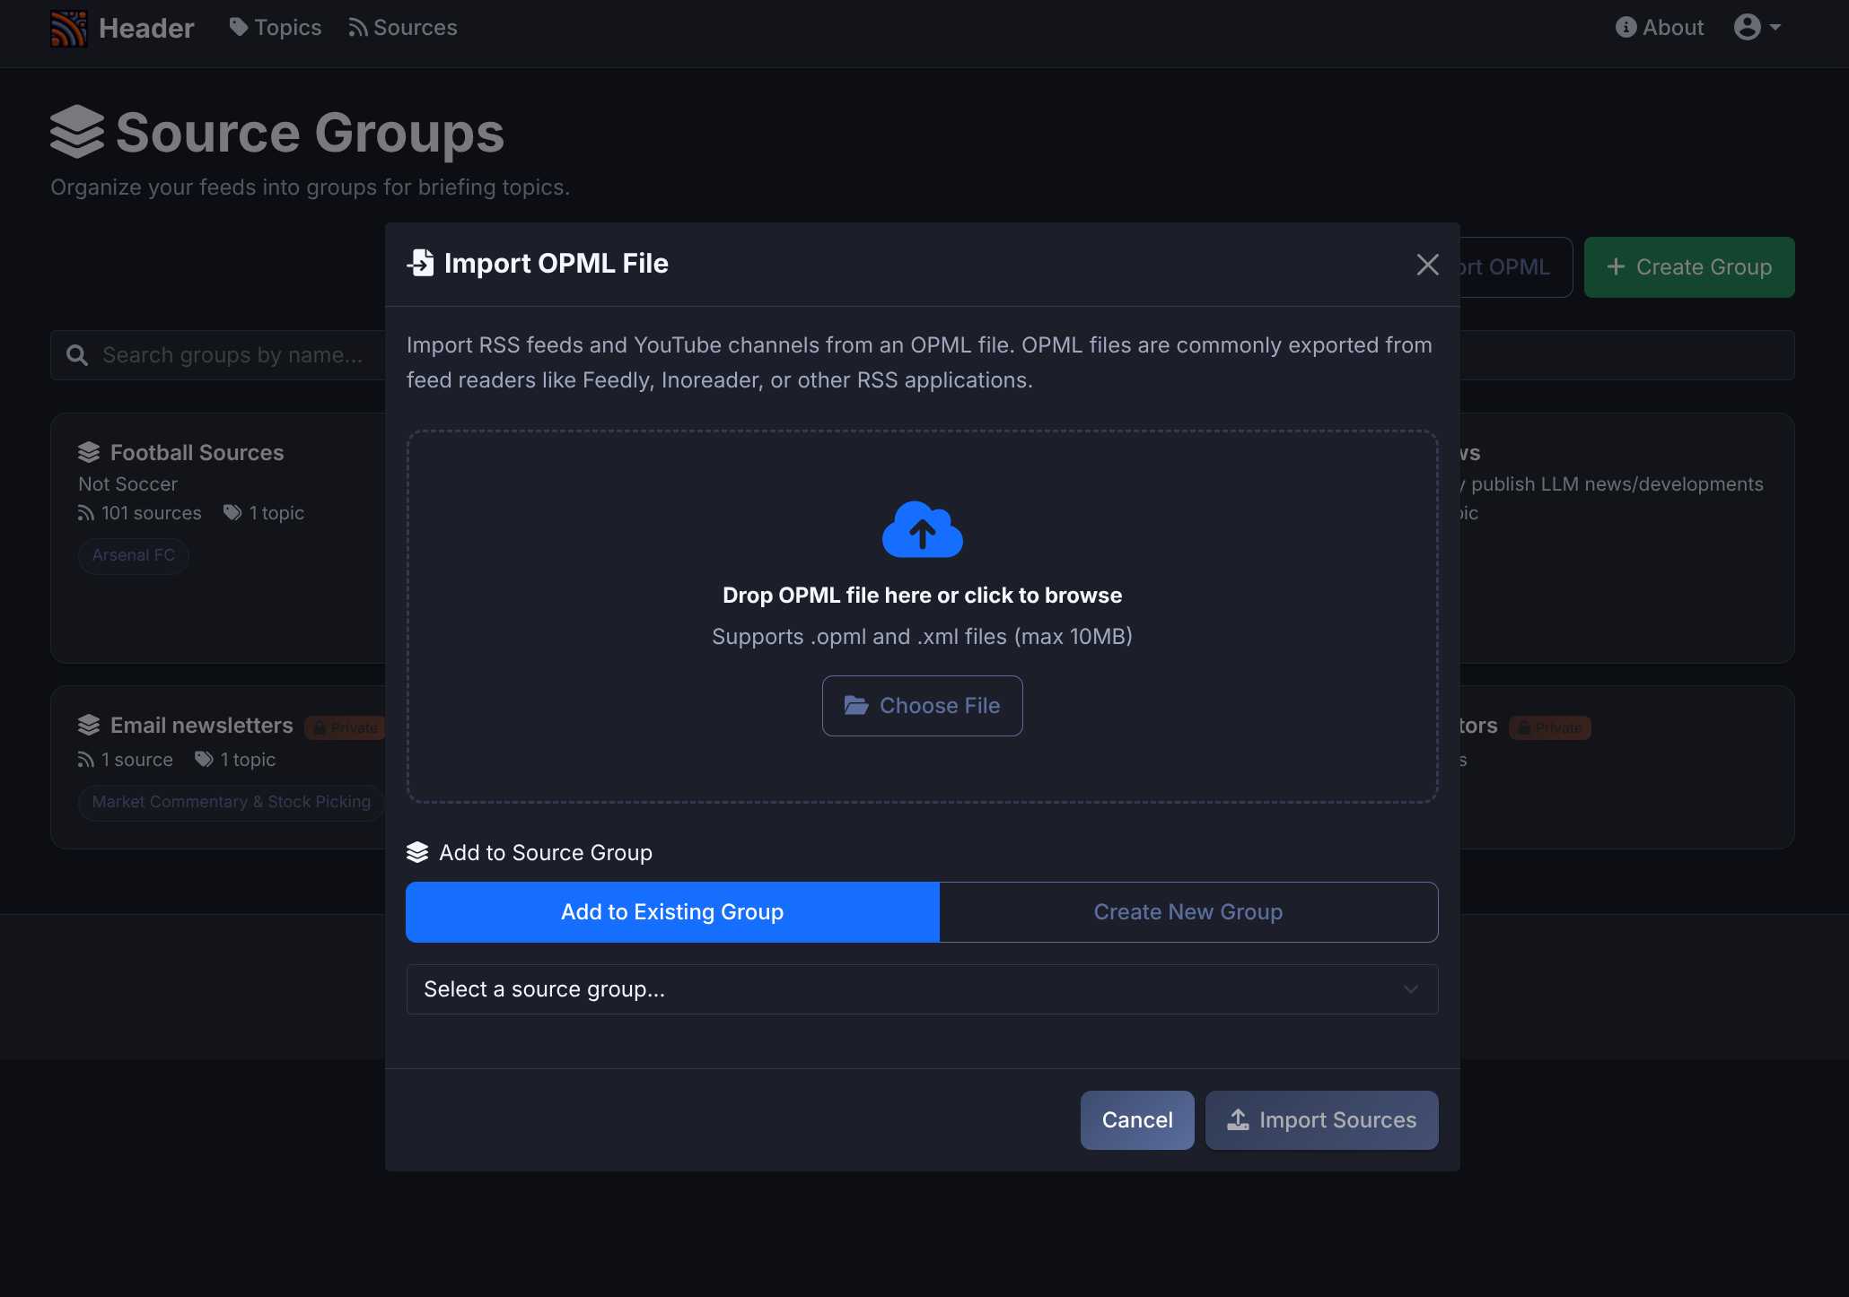
Task: Open the Sources nav item
Action: [x=403, y=28]
